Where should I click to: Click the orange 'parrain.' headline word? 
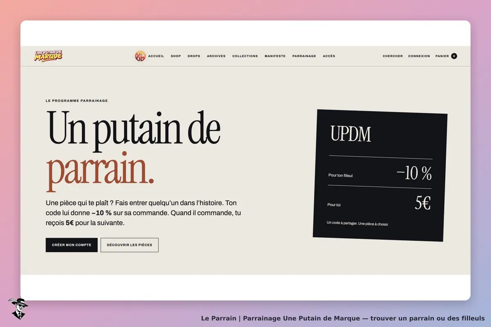(100, 171)
